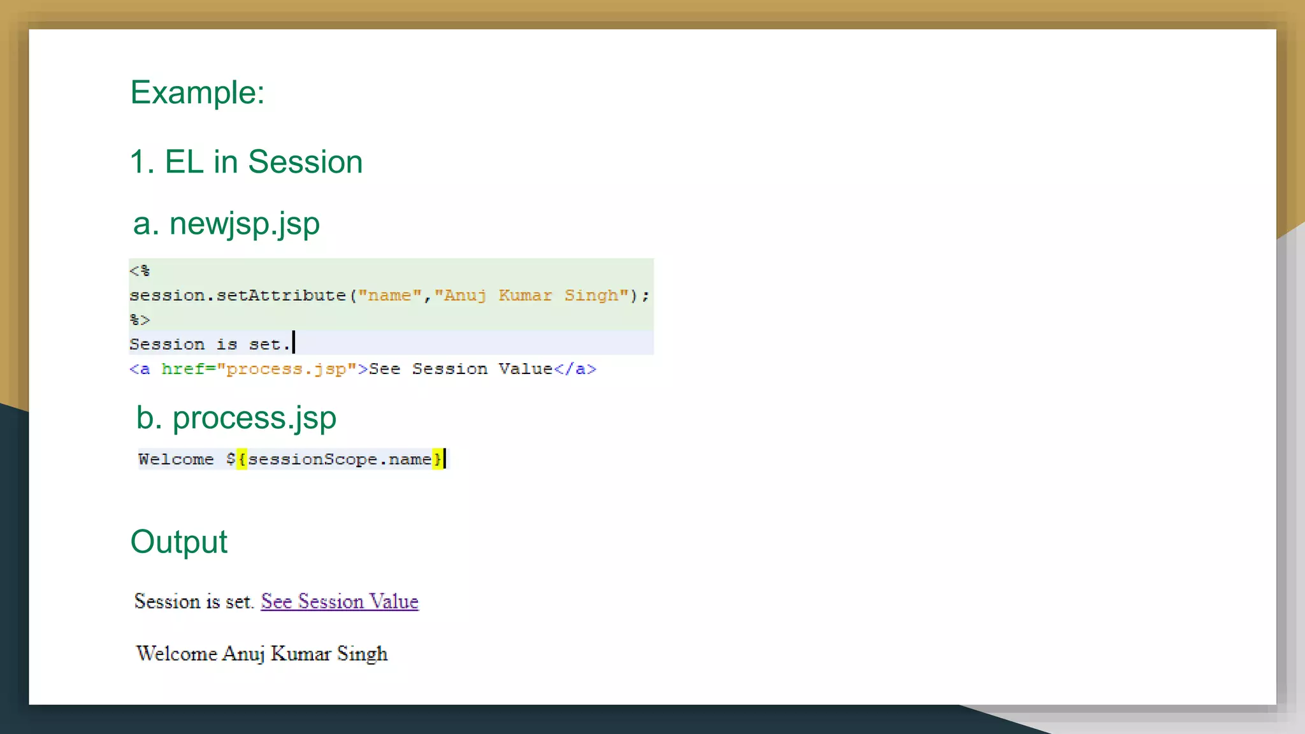This screenshot has width=1305, height=734.
Task: Click the 'Session is set.' code line
Action: tap(211, 344)
